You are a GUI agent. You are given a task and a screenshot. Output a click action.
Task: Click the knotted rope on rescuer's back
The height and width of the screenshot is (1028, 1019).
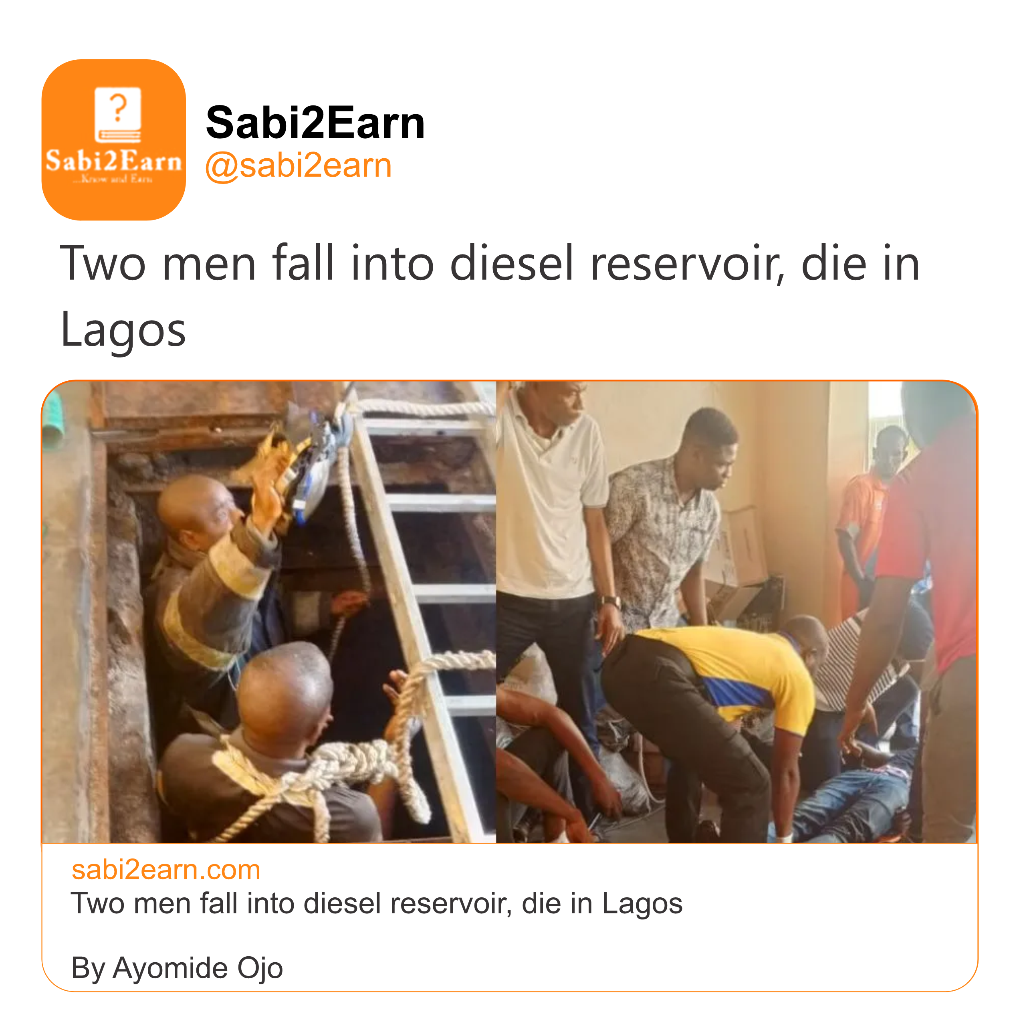click(x=351, y=766)
